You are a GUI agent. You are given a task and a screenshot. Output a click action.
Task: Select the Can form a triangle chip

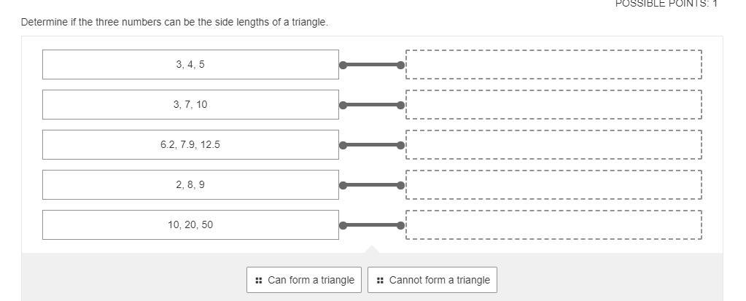point(304,280)
